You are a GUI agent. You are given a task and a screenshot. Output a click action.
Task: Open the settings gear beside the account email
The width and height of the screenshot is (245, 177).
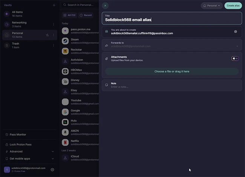[x=52, y=169]
